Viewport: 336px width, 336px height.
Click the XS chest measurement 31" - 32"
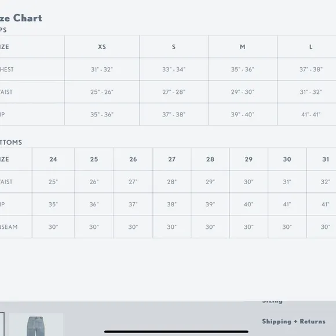[102, 70]
